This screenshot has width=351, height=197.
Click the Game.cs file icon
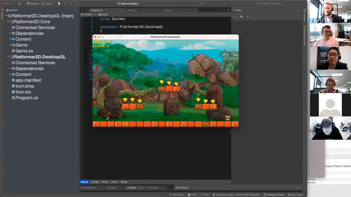pyautogui.click(x=13, y=51)
